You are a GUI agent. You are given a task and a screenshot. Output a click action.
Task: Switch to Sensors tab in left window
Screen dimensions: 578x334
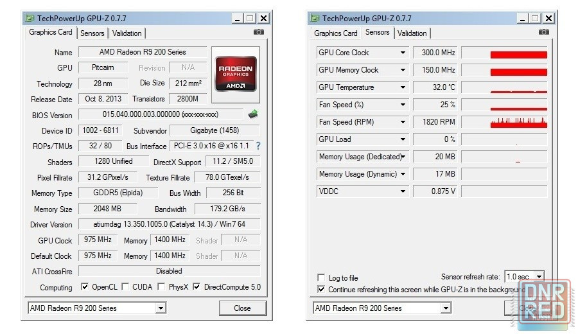92,33
